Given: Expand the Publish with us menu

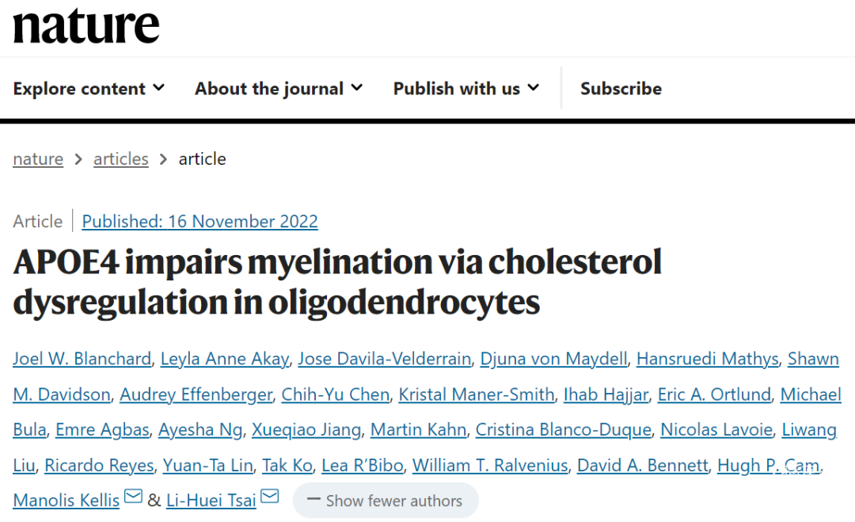Looking at the screenshot, I should point(466,89).
